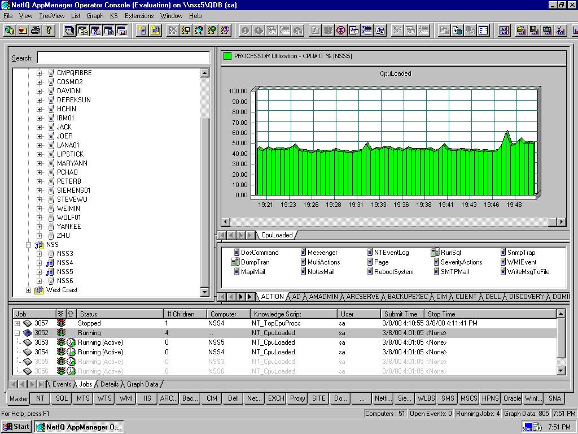Click the jobs list scroll up arrow
Image resolution: width=578 pixels, height=434 pixels.
click(x=561, y=314)
